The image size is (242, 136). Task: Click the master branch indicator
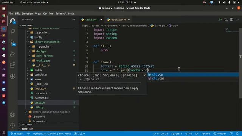(x=17, y=134)
